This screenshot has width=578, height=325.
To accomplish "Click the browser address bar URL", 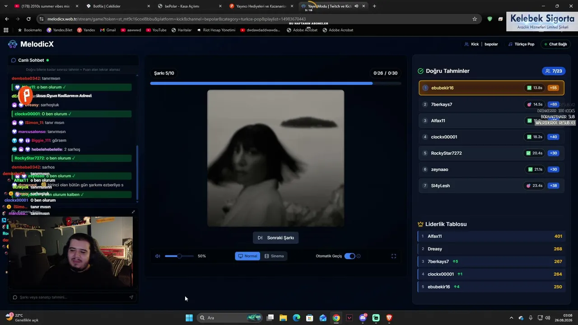I will tap(176, 19).
